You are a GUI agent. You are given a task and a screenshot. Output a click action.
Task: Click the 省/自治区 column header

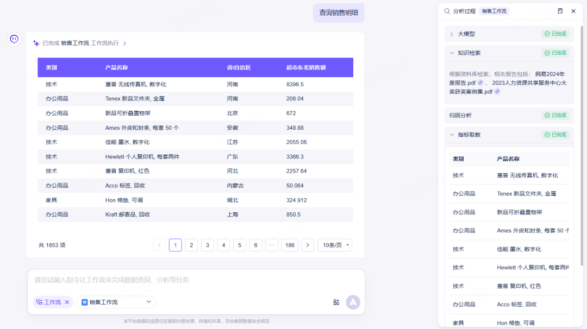pyautogui.click(x=239, y=68)
